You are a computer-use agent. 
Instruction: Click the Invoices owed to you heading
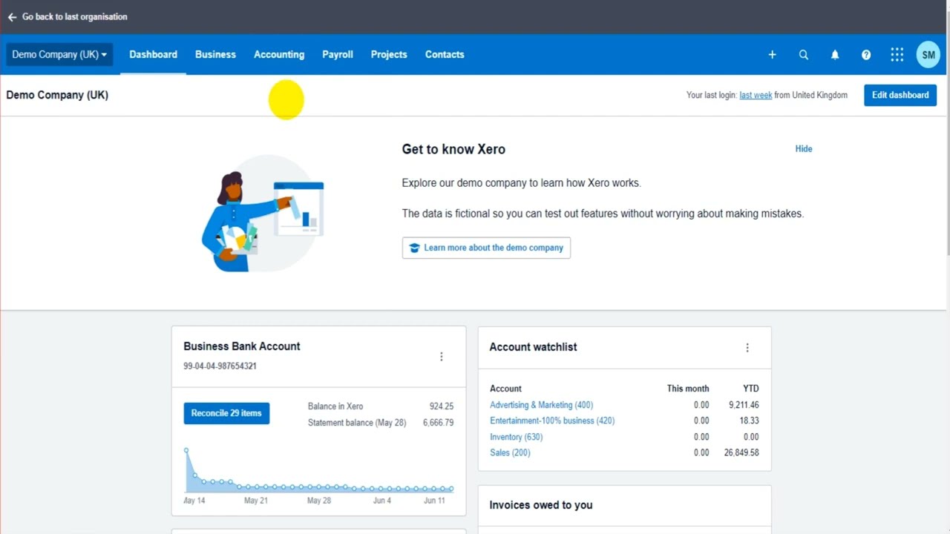[540, 505]
